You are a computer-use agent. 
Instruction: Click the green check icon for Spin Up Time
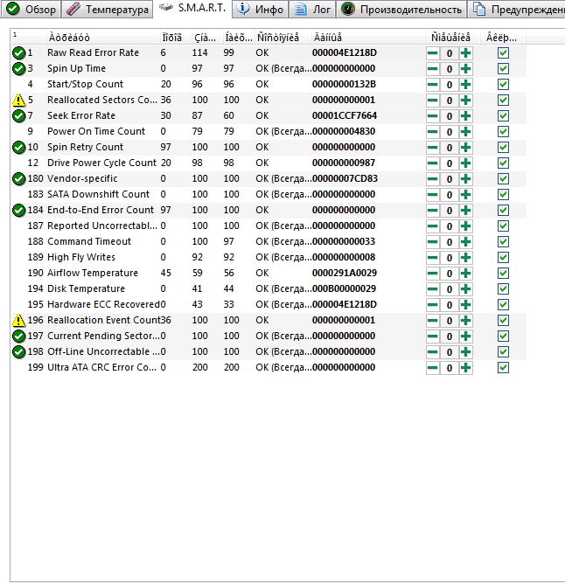tap(18, 68)
